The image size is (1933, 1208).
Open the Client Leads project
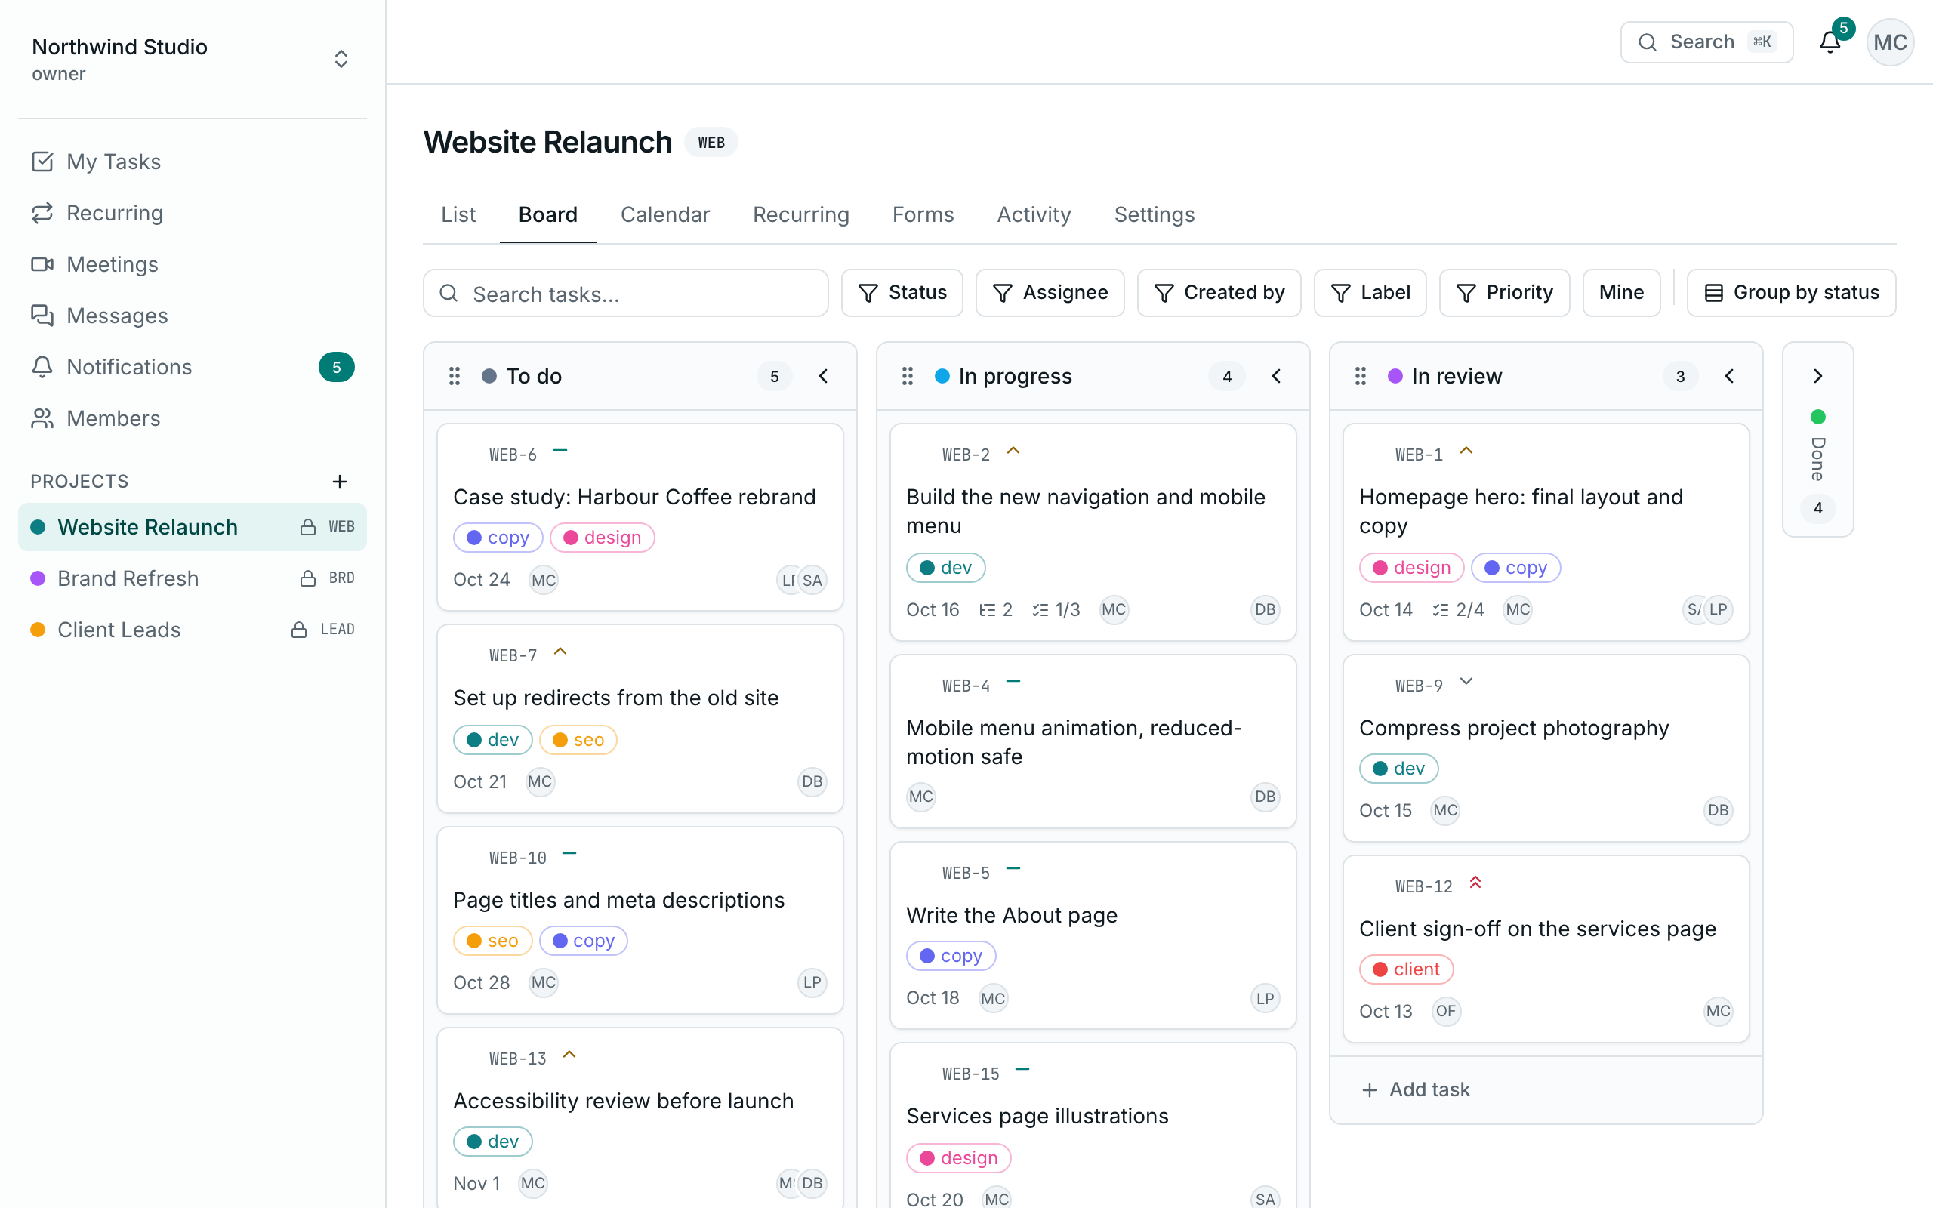pos(193,630)
